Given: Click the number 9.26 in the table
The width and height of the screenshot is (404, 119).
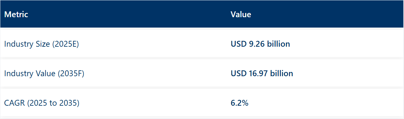Looking at the screenshot, I should (x=257, y=44).
